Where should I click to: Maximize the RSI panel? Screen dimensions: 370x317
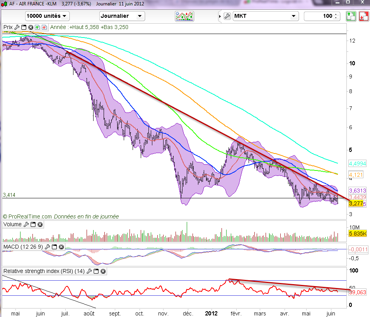(96, 271)
